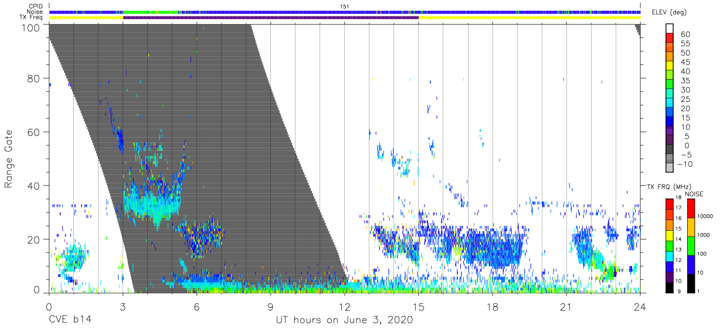720x332 pixels.
Task: Click the 35 label on elevation colorbar
Action: pos(684,81)
